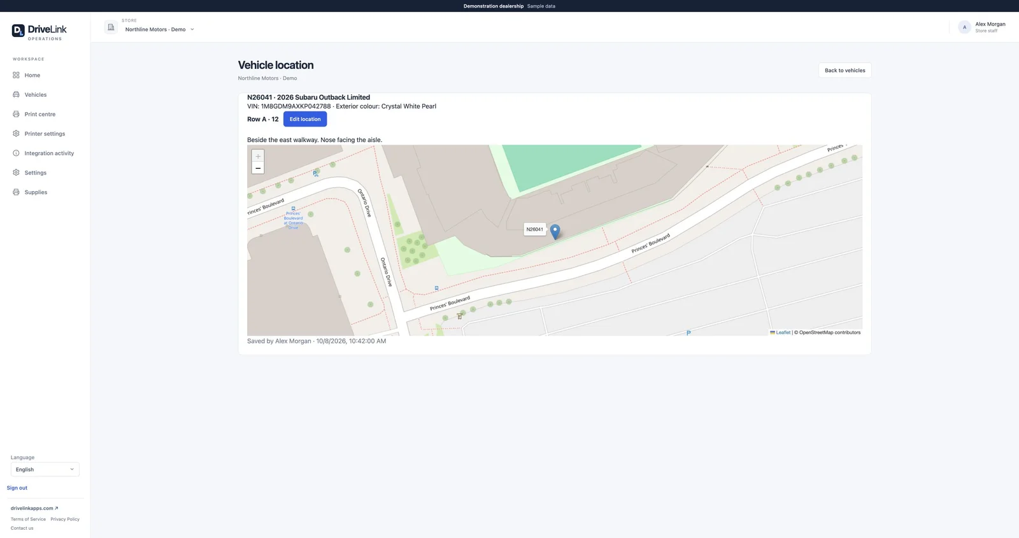1019x538 pixels.
Task: Click the store building icon in header
Action: point(111,27)
